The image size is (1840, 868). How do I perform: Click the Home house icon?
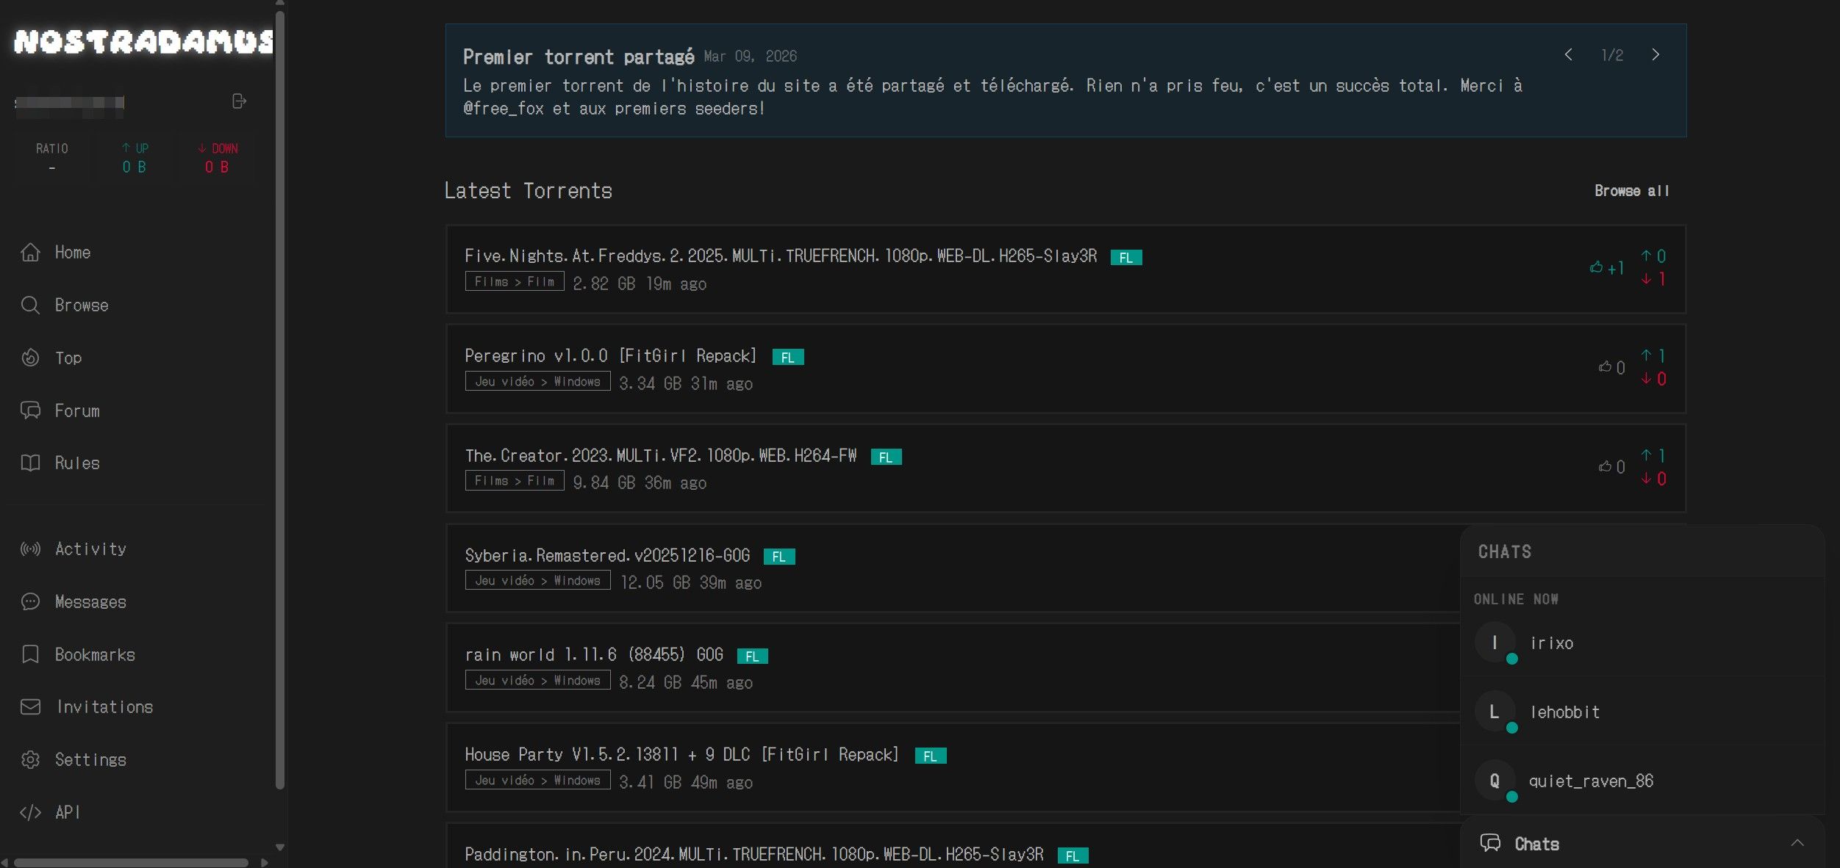coord(30,252)
